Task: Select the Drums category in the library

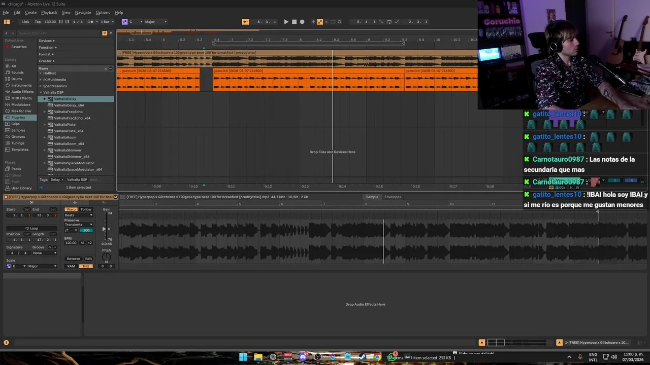Action: click(17, 79)
